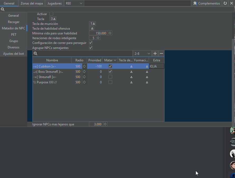
Task: Enable Matar for StreuneR row
Action: pyautogui.click(x=110, y=77)
